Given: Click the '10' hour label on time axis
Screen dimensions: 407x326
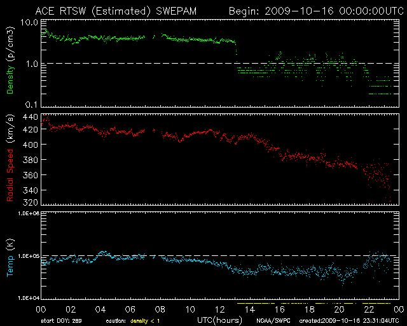Looking at the screenshot, I should point(190,309).
